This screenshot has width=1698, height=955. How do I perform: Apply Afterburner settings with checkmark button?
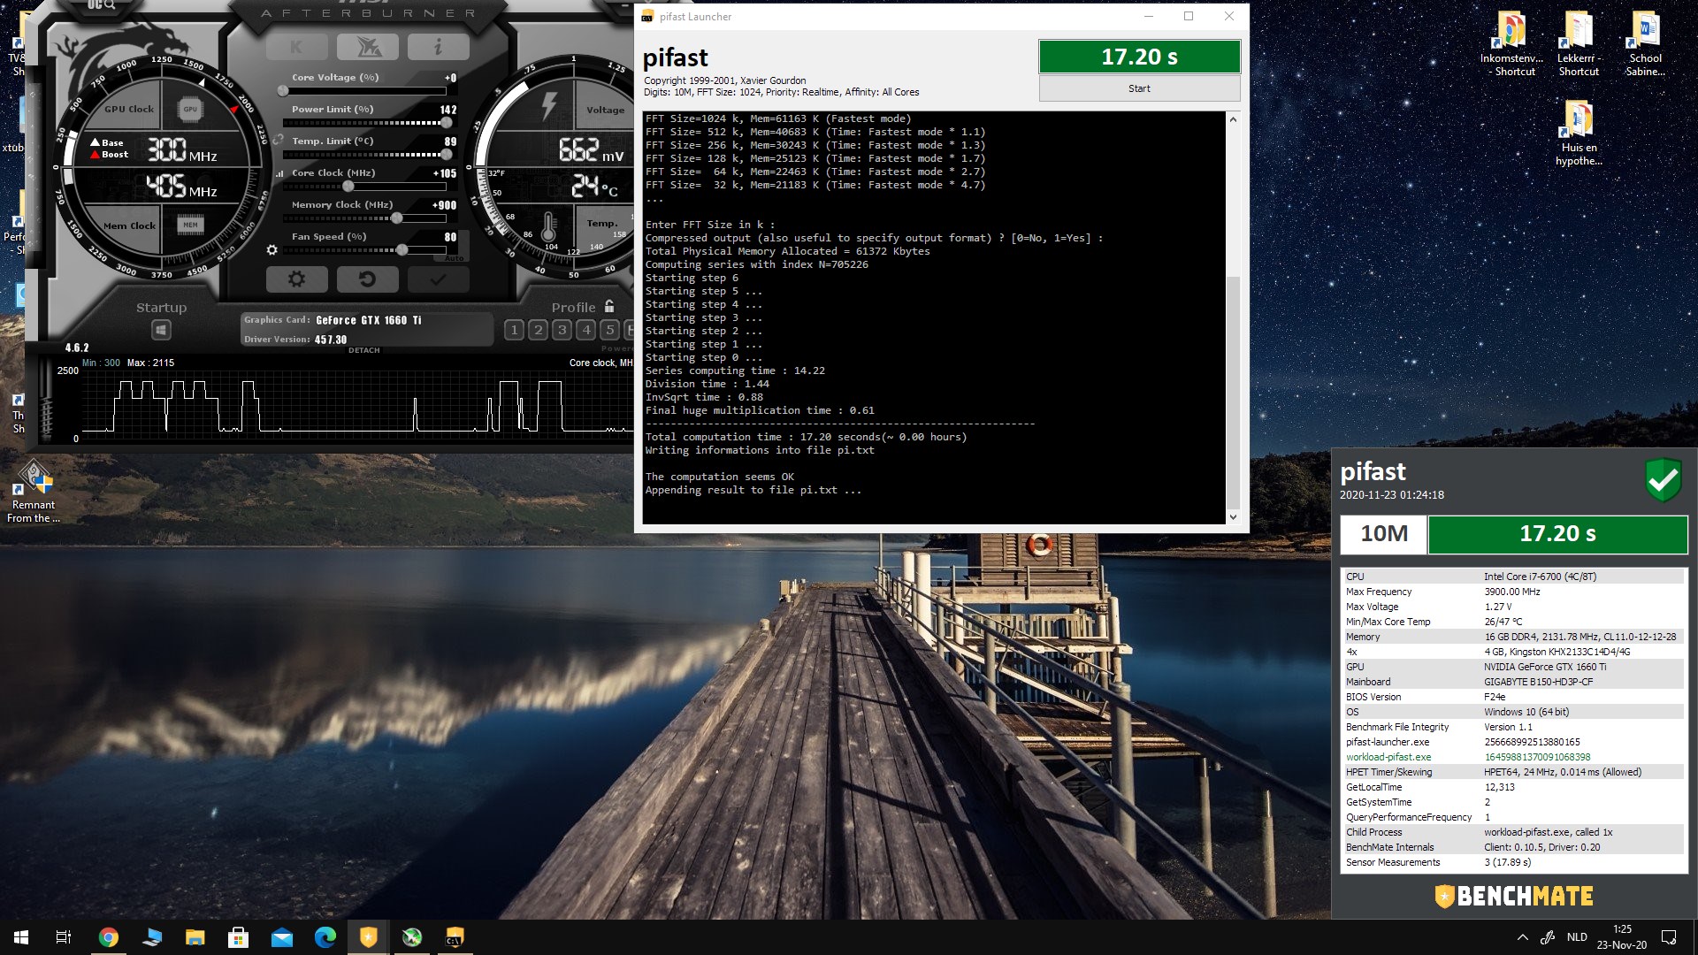pos(438,279)
